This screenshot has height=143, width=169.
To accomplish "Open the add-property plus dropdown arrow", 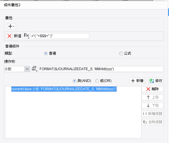I will click(14, 26).
